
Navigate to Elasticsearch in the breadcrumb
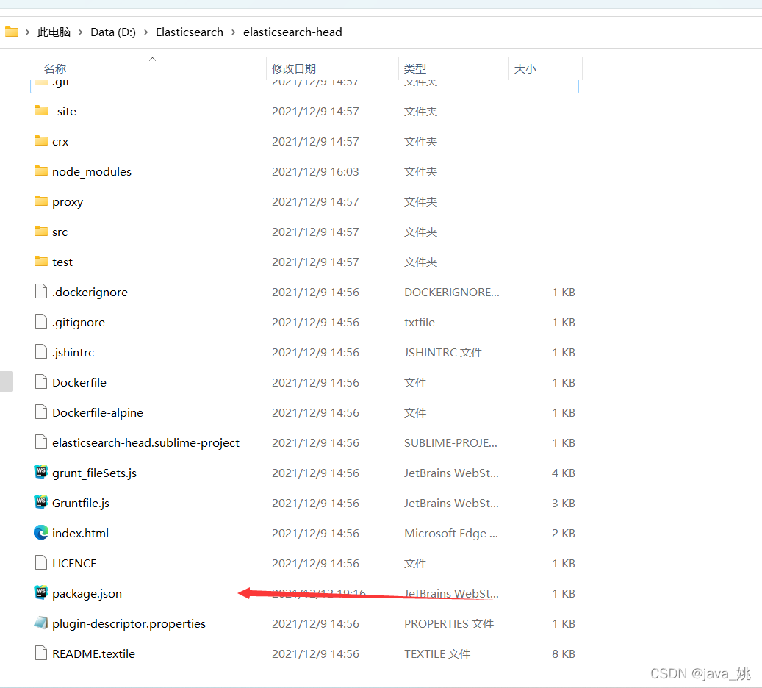pyautogui.click(x=190, y=32)
